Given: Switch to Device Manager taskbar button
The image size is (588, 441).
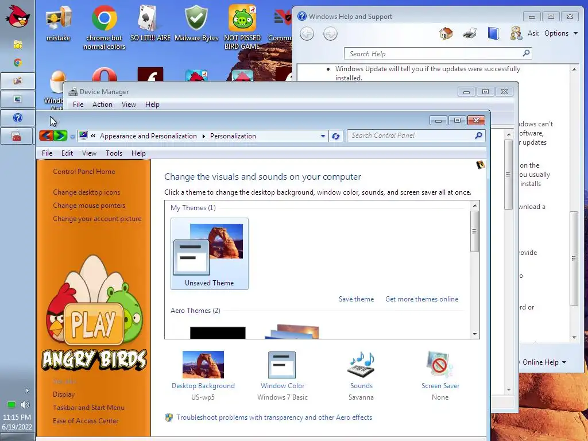Looking at the screenshot, I should click(x=18, y=136).
